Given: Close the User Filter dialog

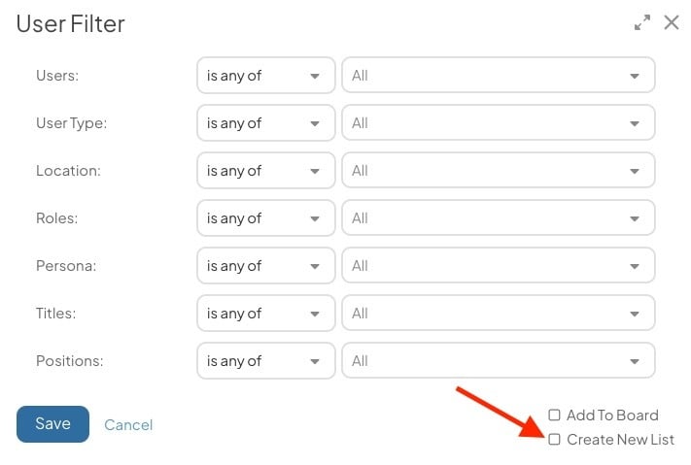Looking at the screenshot, I should pos(671,22).
